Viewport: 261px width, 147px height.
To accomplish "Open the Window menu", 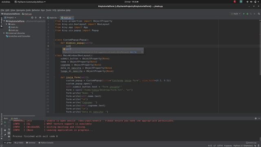I will point(61,10).
